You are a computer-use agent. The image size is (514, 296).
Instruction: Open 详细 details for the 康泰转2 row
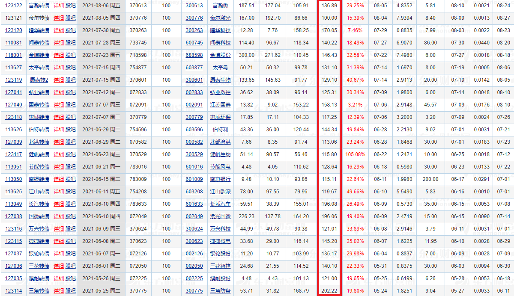(x=59, y=80)
